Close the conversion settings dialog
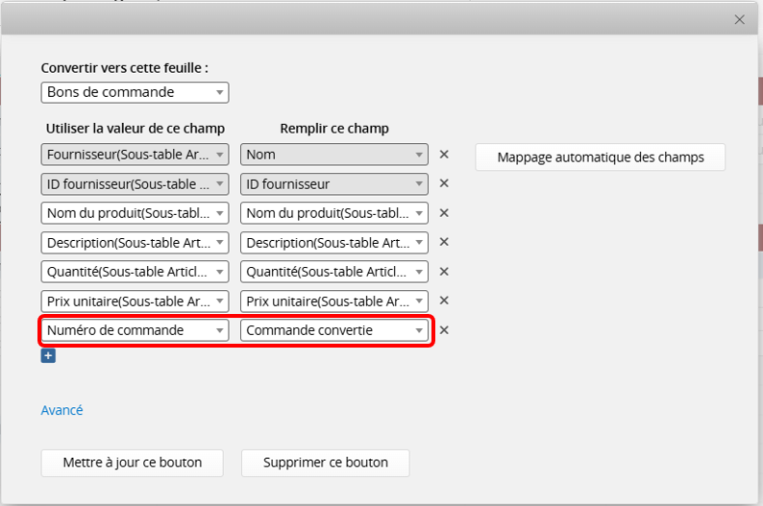 pyautogui.click(x=739, y=19)
